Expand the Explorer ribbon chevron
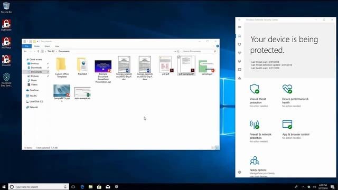The height and width of the screenshot is (190, 338). (x=214, y=46)
